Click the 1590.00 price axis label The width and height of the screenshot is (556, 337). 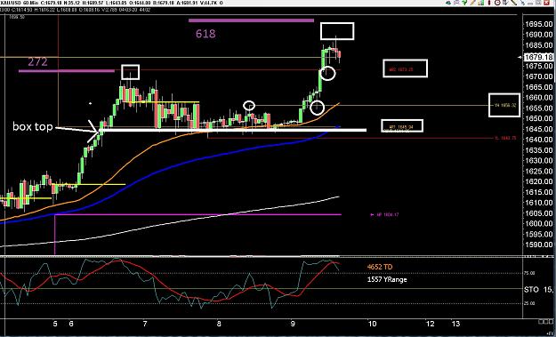point(539,245)
